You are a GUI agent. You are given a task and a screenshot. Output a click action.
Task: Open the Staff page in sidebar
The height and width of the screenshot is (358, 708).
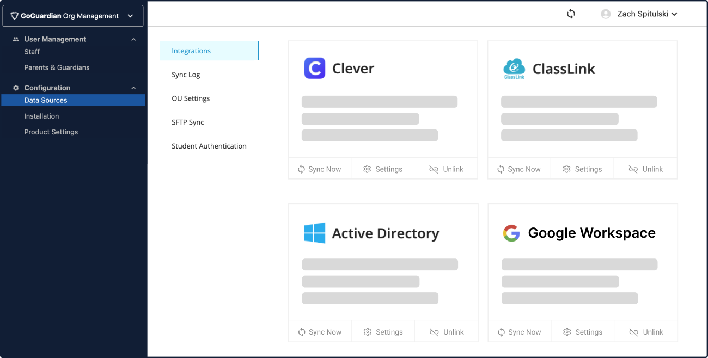[32, 52]
